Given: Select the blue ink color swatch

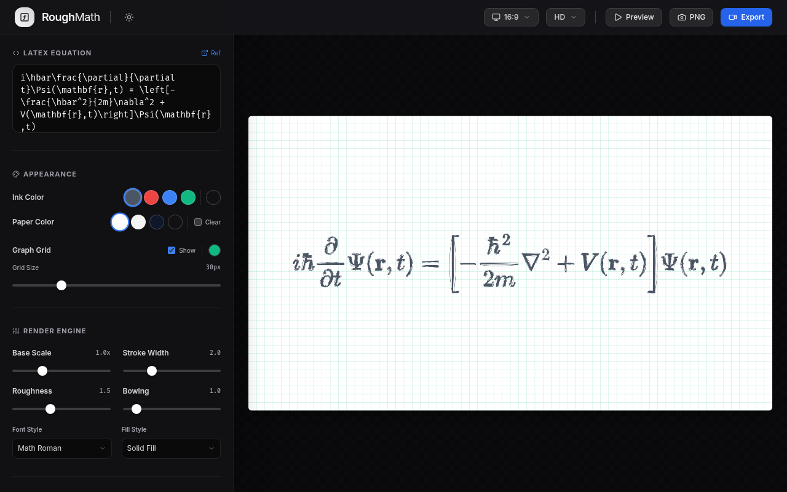Looking at the screenshot, I should coord(170,197).
